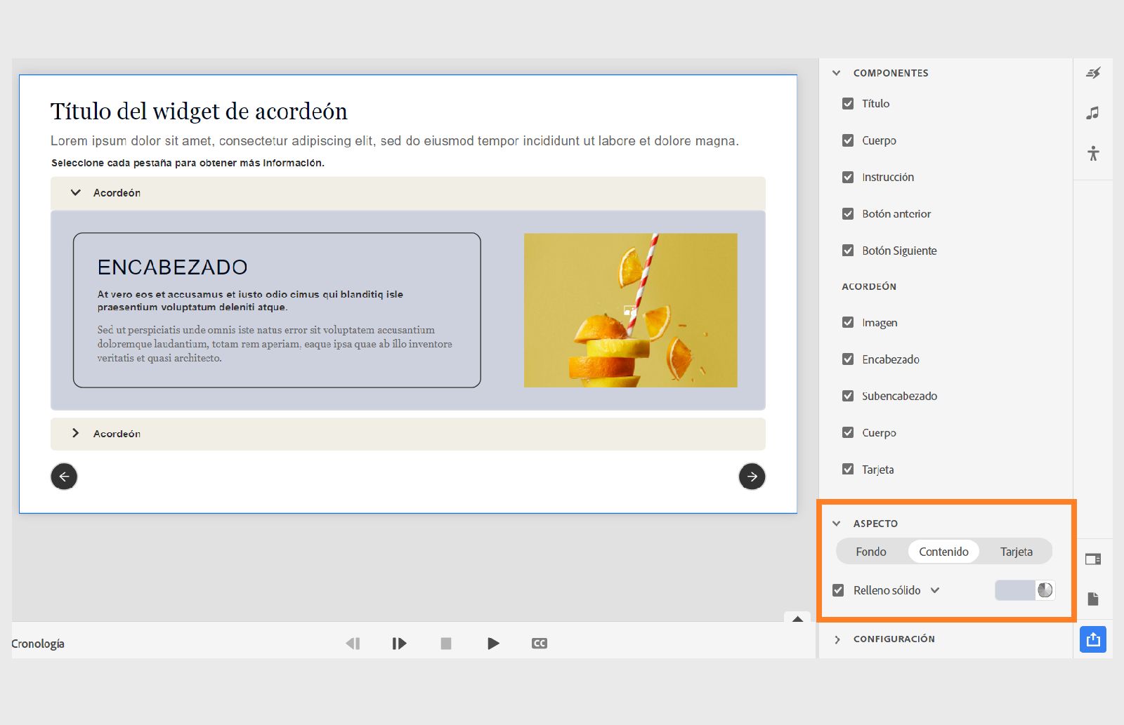Viewport: 1124px width, 725px height.
Task: Collapse the Componentes section
Action: pos(836,73)
